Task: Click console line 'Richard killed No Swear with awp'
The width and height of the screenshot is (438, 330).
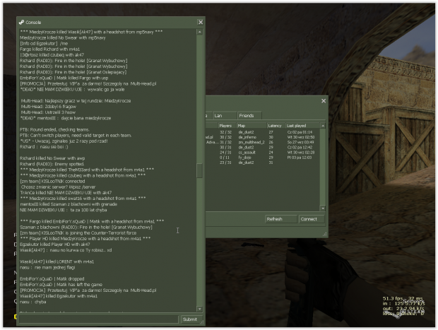Action: point(52,158)
